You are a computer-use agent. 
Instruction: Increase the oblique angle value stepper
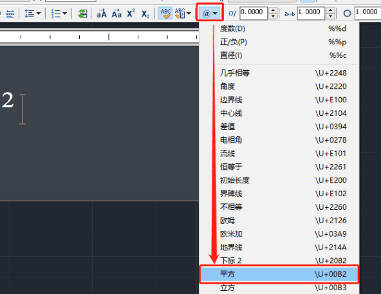click(273, 10)
